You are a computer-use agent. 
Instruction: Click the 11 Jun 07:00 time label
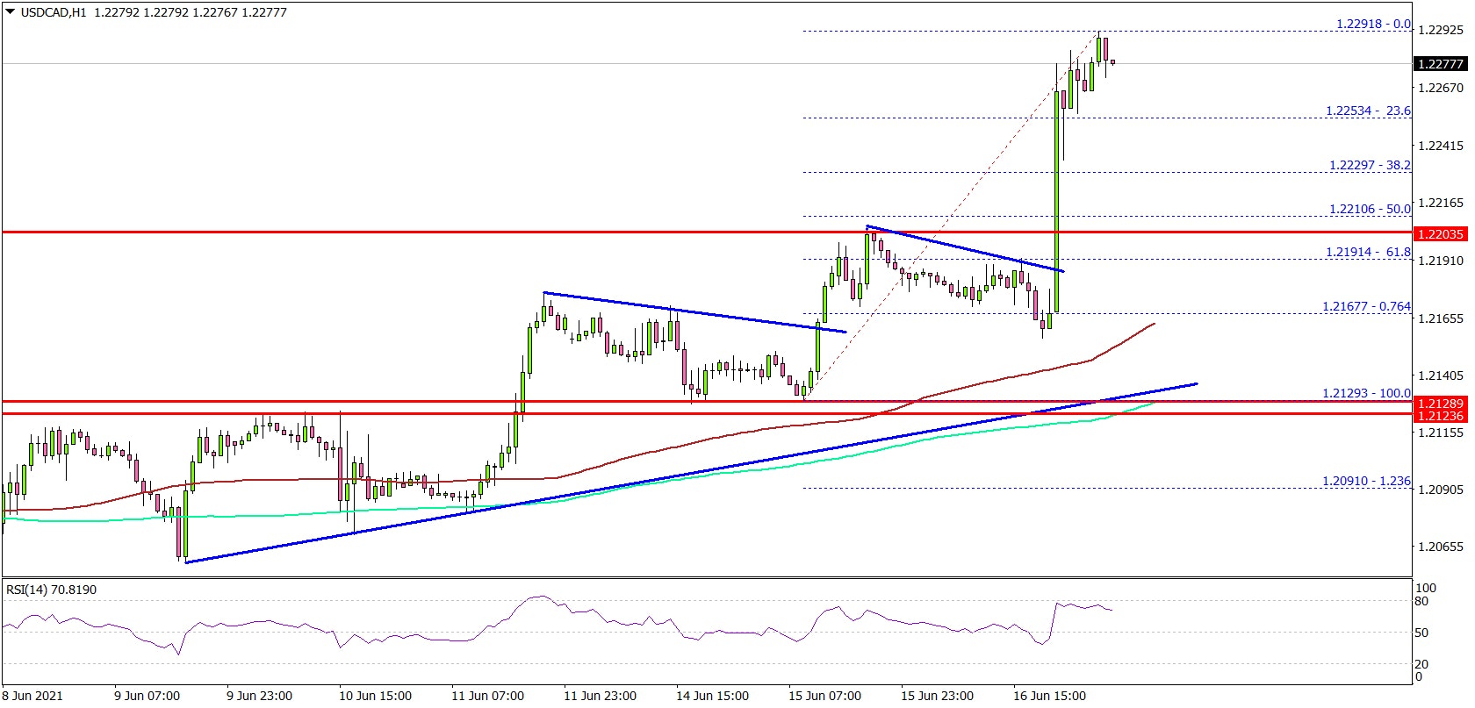pos(486,696)
